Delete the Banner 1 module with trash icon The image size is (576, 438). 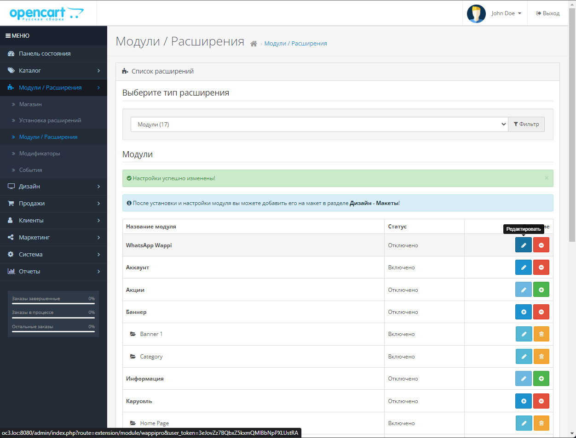point(541,334)
